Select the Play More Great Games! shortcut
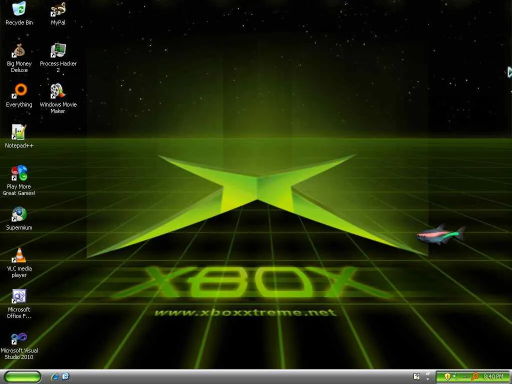 [x=19, y=180]
